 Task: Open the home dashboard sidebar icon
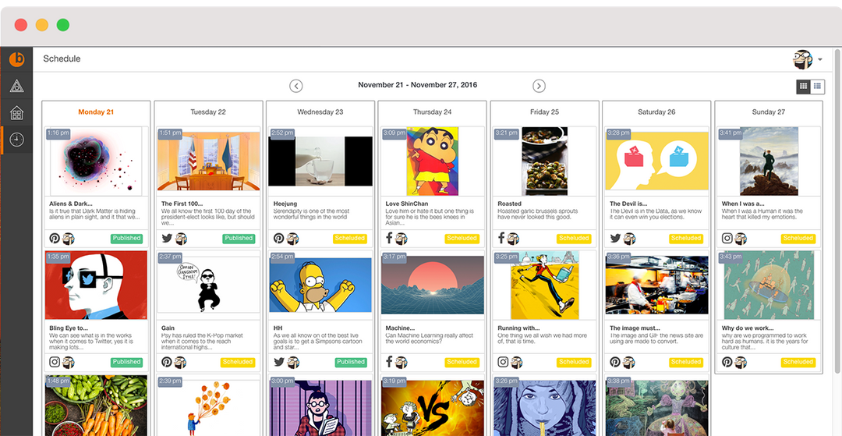16,113
